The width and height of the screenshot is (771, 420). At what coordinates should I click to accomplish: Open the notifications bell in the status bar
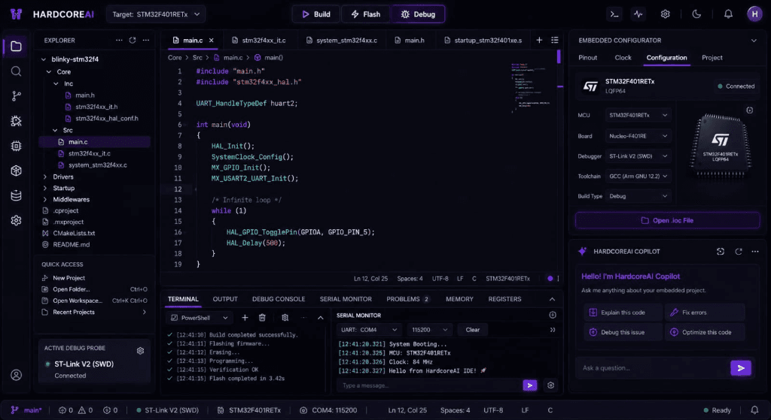pos(754,410)
